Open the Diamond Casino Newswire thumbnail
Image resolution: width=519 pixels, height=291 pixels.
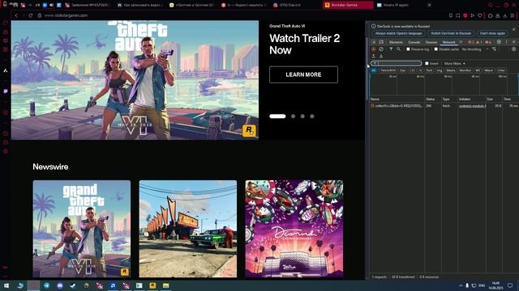294,229
